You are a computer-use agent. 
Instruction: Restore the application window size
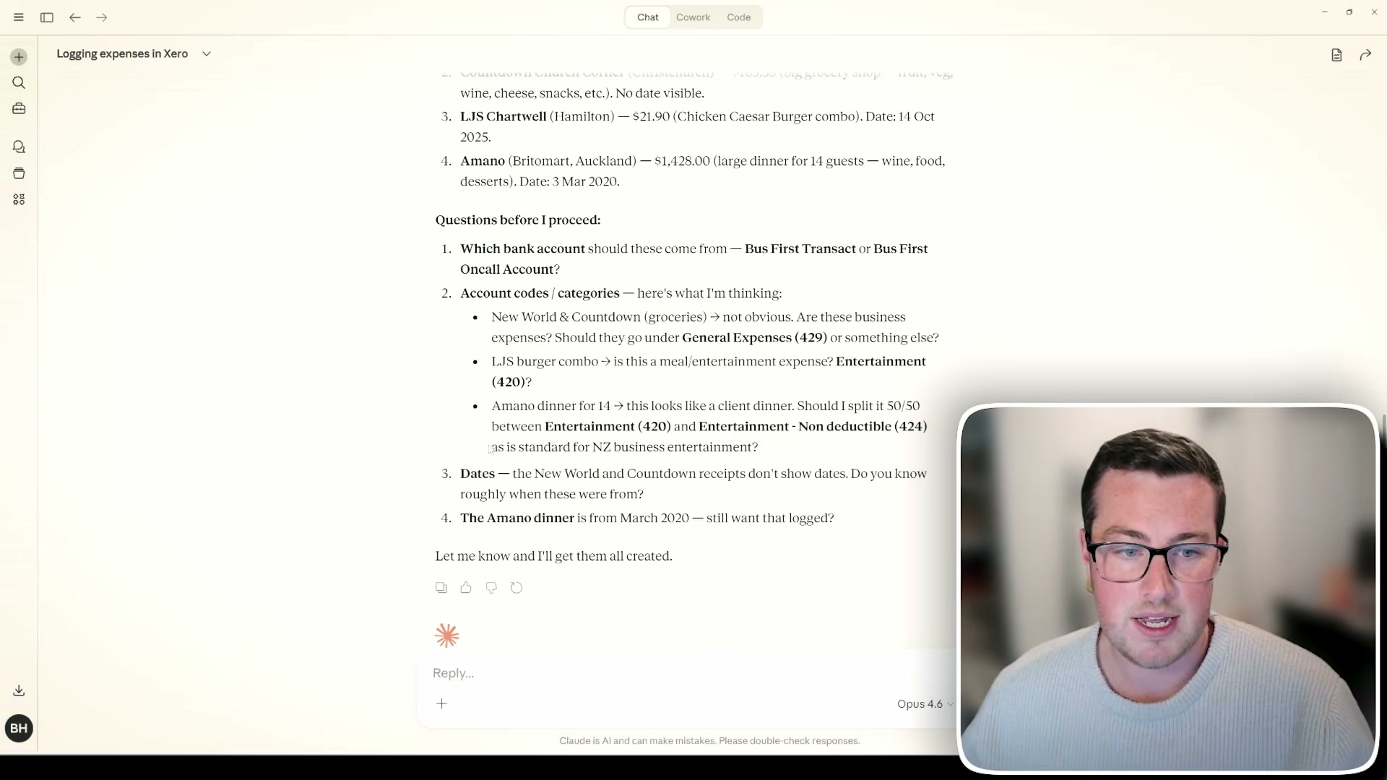pos(1349,12)
